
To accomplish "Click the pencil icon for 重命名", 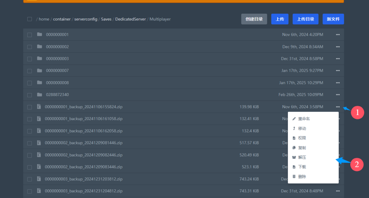I will [x=294, y=119].
